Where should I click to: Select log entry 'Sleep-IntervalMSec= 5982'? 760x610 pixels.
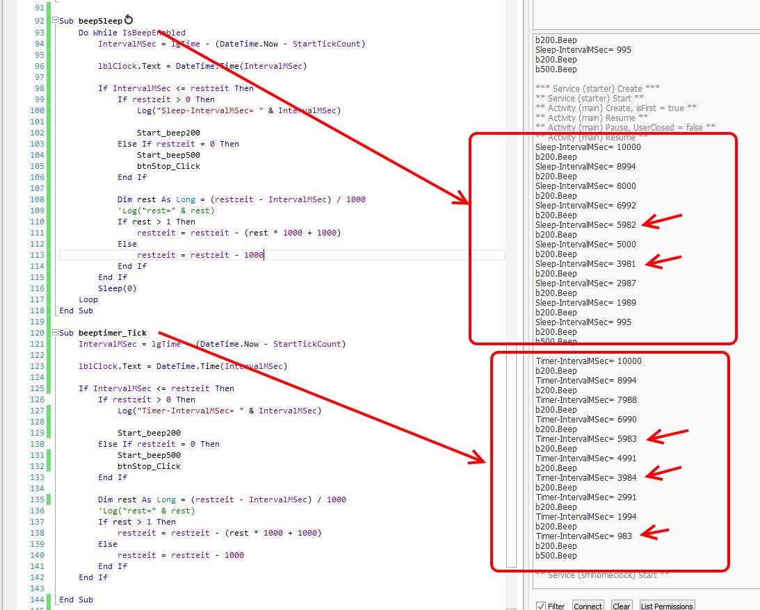585,224
